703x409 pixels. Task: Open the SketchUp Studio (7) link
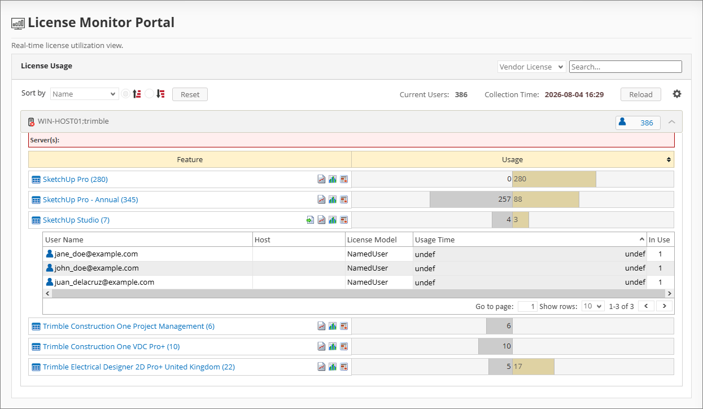pos(76,220)
